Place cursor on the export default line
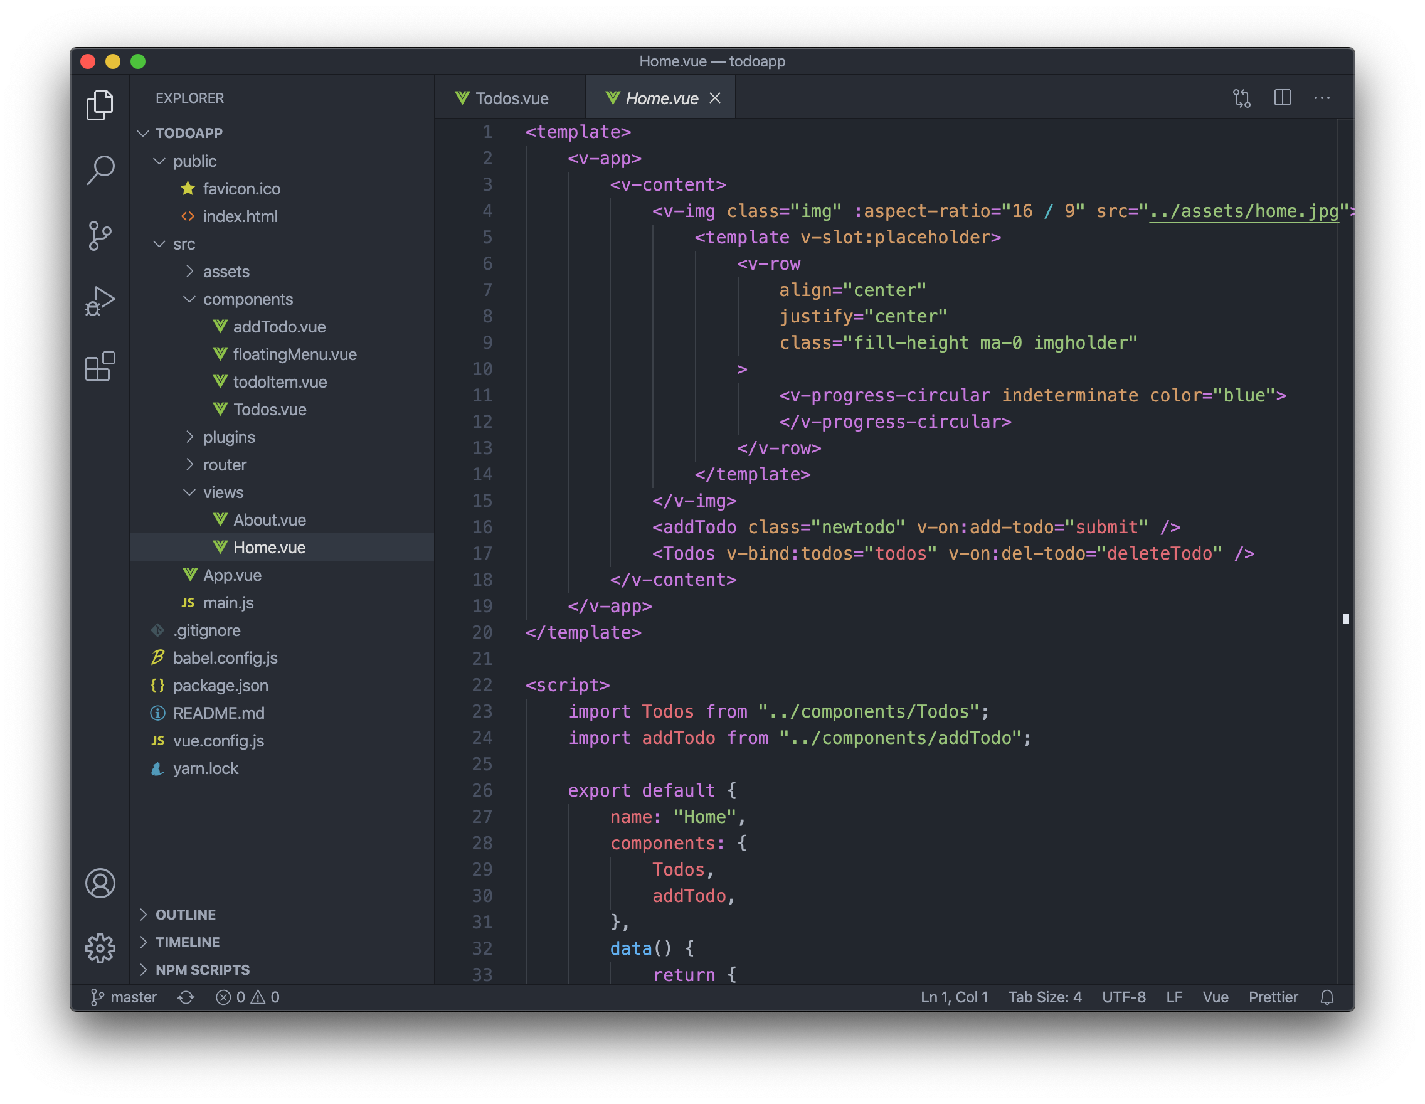The height and width of the screenshot is (1104, 1425). 652,790
